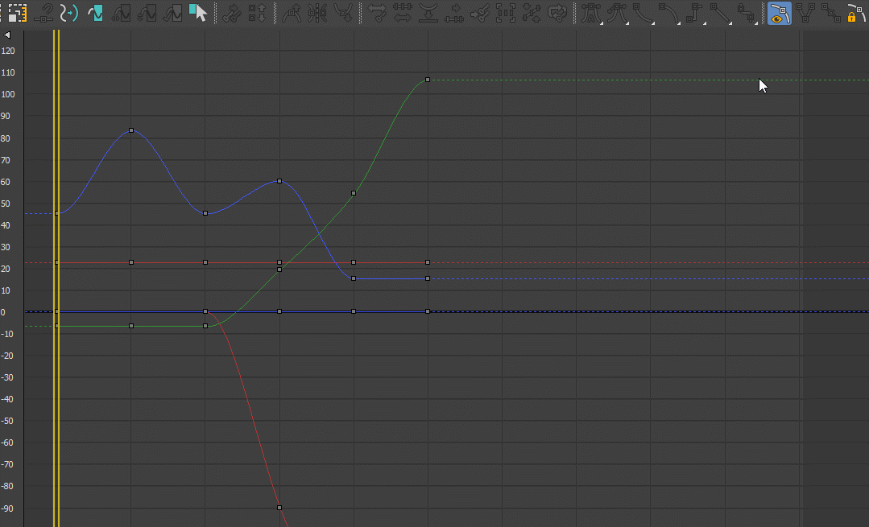
Task: Click the looping arrows with key icon
Action: [x=557, y=13]
